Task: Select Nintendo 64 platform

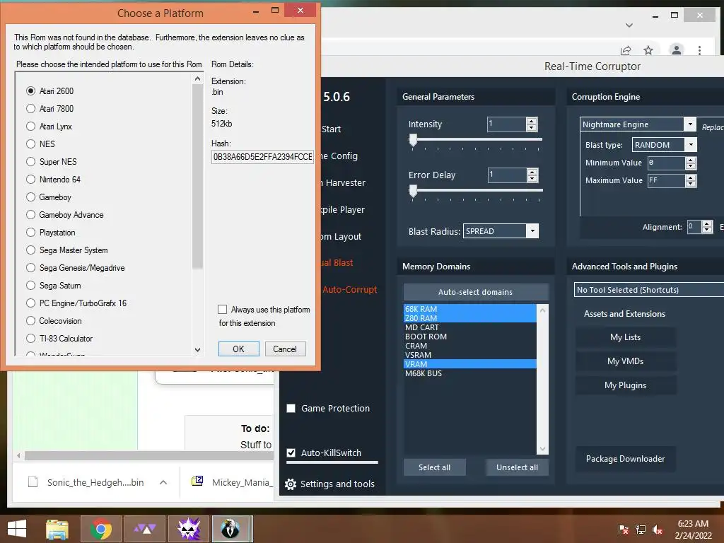Action: (31, 179)
